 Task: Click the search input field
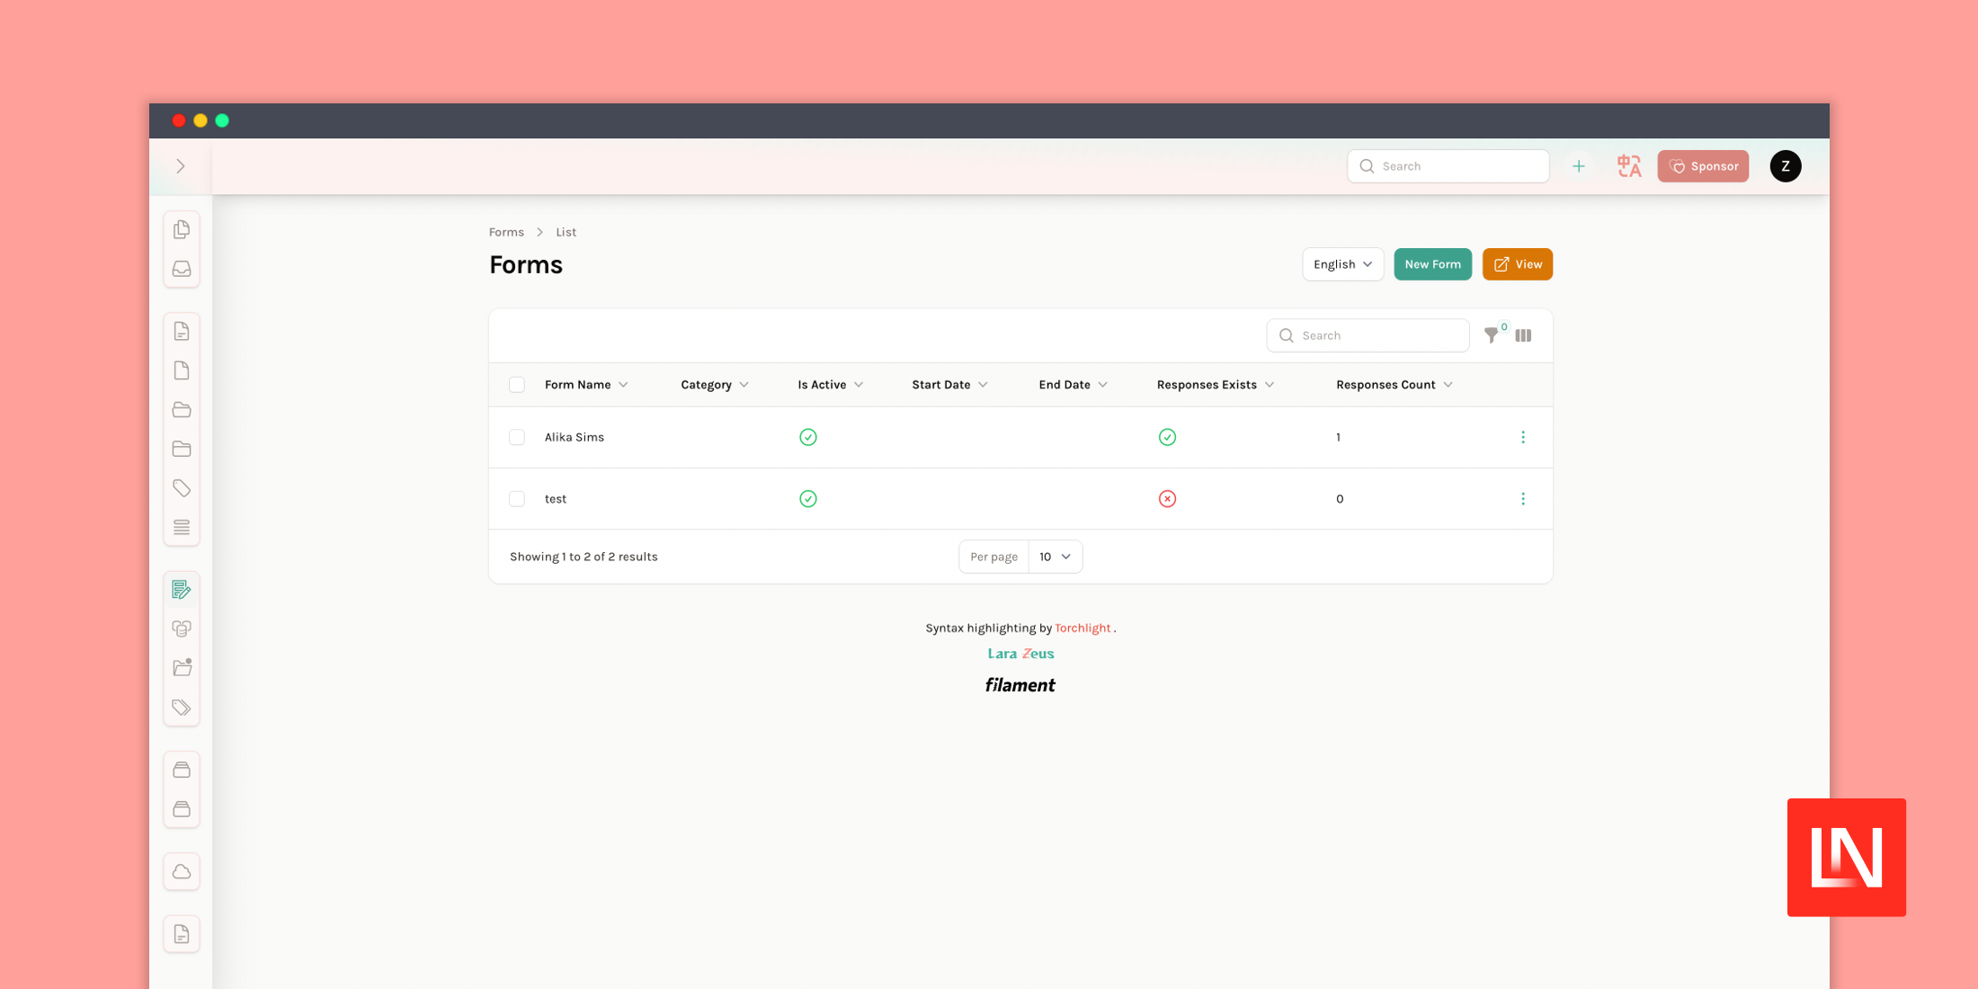coord(1368,334)
